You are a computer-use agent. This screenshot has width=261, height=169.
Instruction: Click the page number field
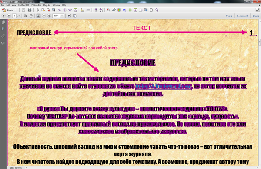[14, 16]
